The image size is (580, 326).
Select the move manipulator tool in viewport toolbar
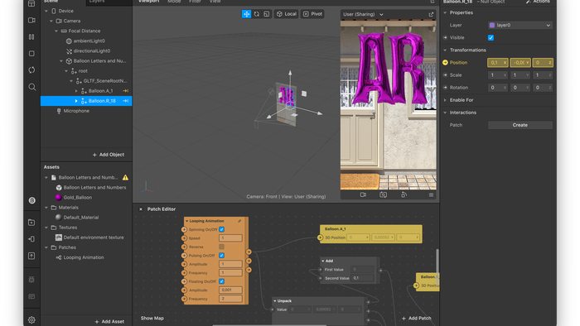coord(246,14)
